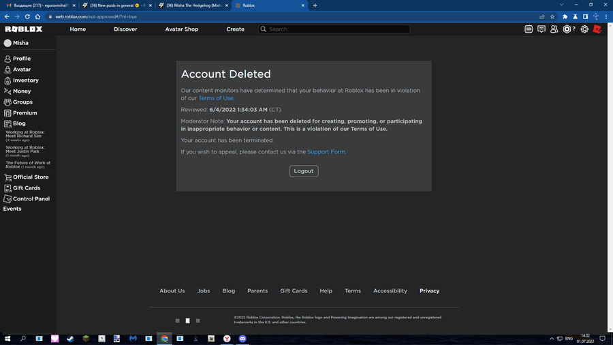Open the Chrome three-dot menu
The width and height of the screenshot is (613, 345).
606,16
